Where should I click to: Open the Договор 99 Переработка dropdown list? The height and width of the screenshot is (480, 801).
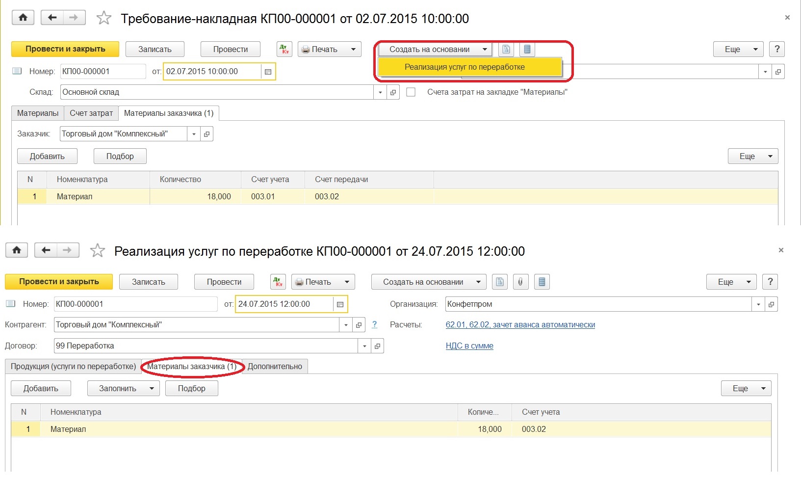click(x=364, y=346)
